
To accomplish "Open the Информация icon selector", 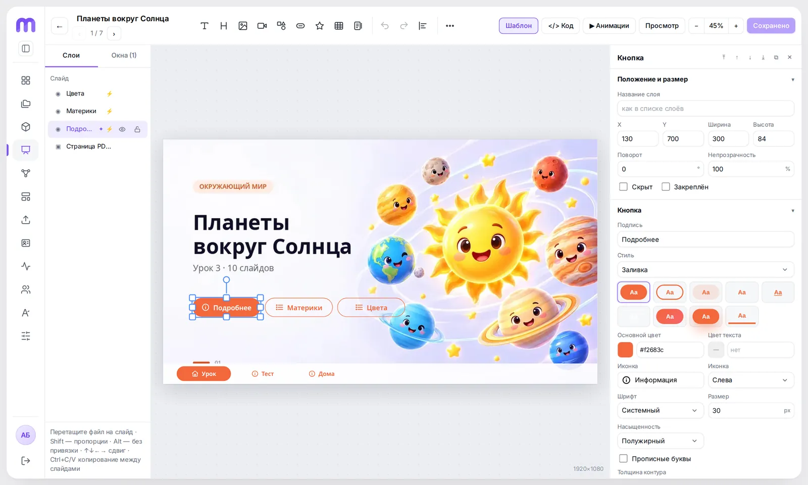I will click(661, 380).
